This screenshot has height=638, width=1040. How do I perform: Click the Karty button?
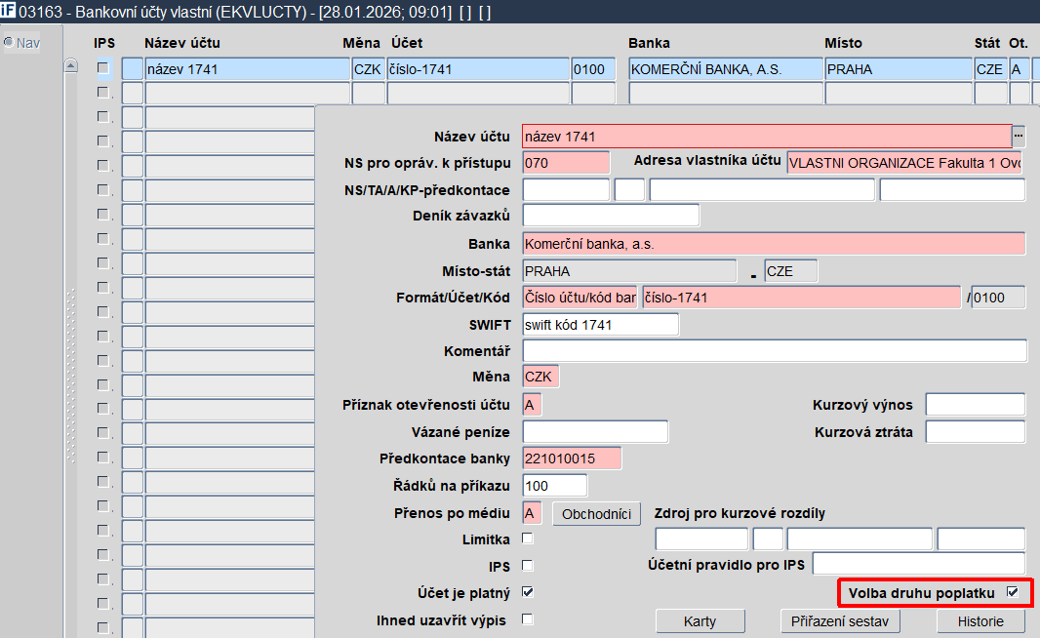click(700, 621)
